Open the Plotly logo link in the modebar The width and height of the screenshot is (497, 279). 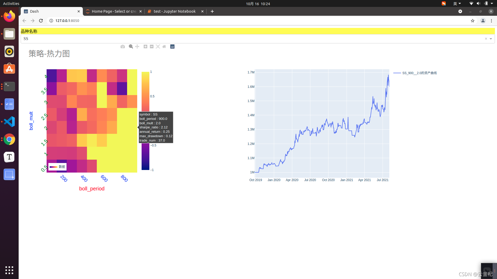[172, 47]
